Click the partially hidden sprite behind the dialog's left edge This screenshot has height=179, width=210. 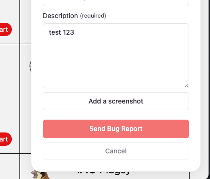coord(30,66)
